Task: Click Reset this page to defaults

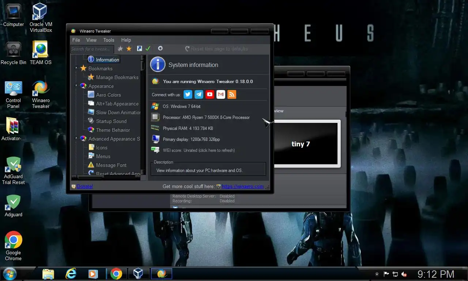Action: click(x=216, y=49)
